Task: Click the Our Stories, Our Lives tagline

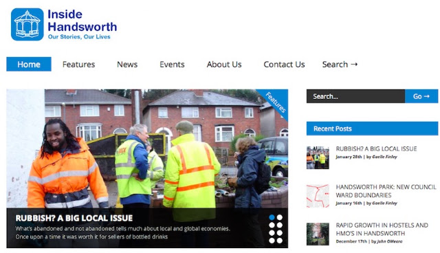Action: click(x=79, y=36)
